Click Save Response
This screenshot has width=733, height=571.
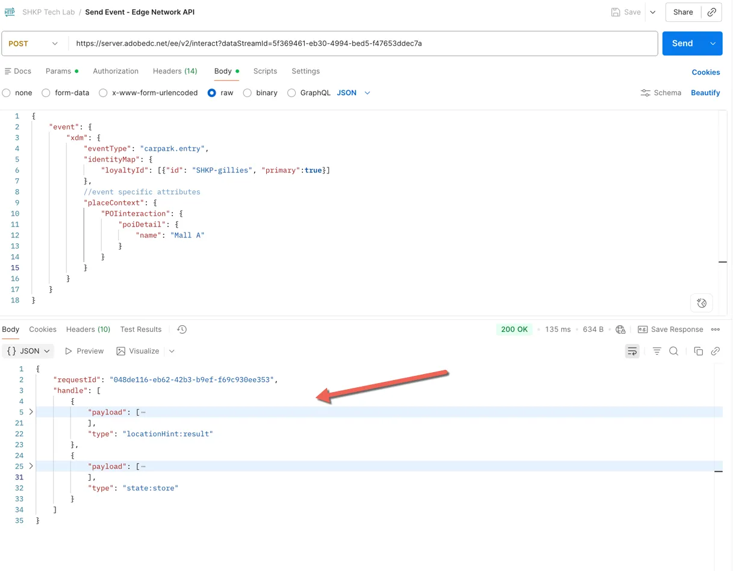pyautogui.click(x=670, y=329)
